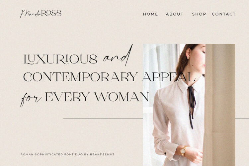Click the black ribbon neck tie

[x=192, y=107]
